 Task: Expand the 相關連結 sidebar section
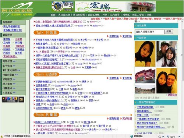13,88
